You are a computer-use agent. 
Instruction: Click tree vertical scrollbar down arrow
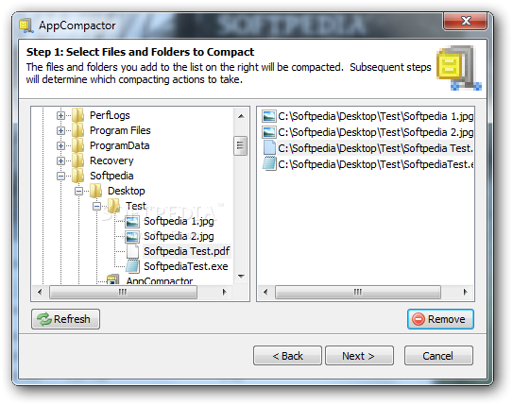click(241, 277)
